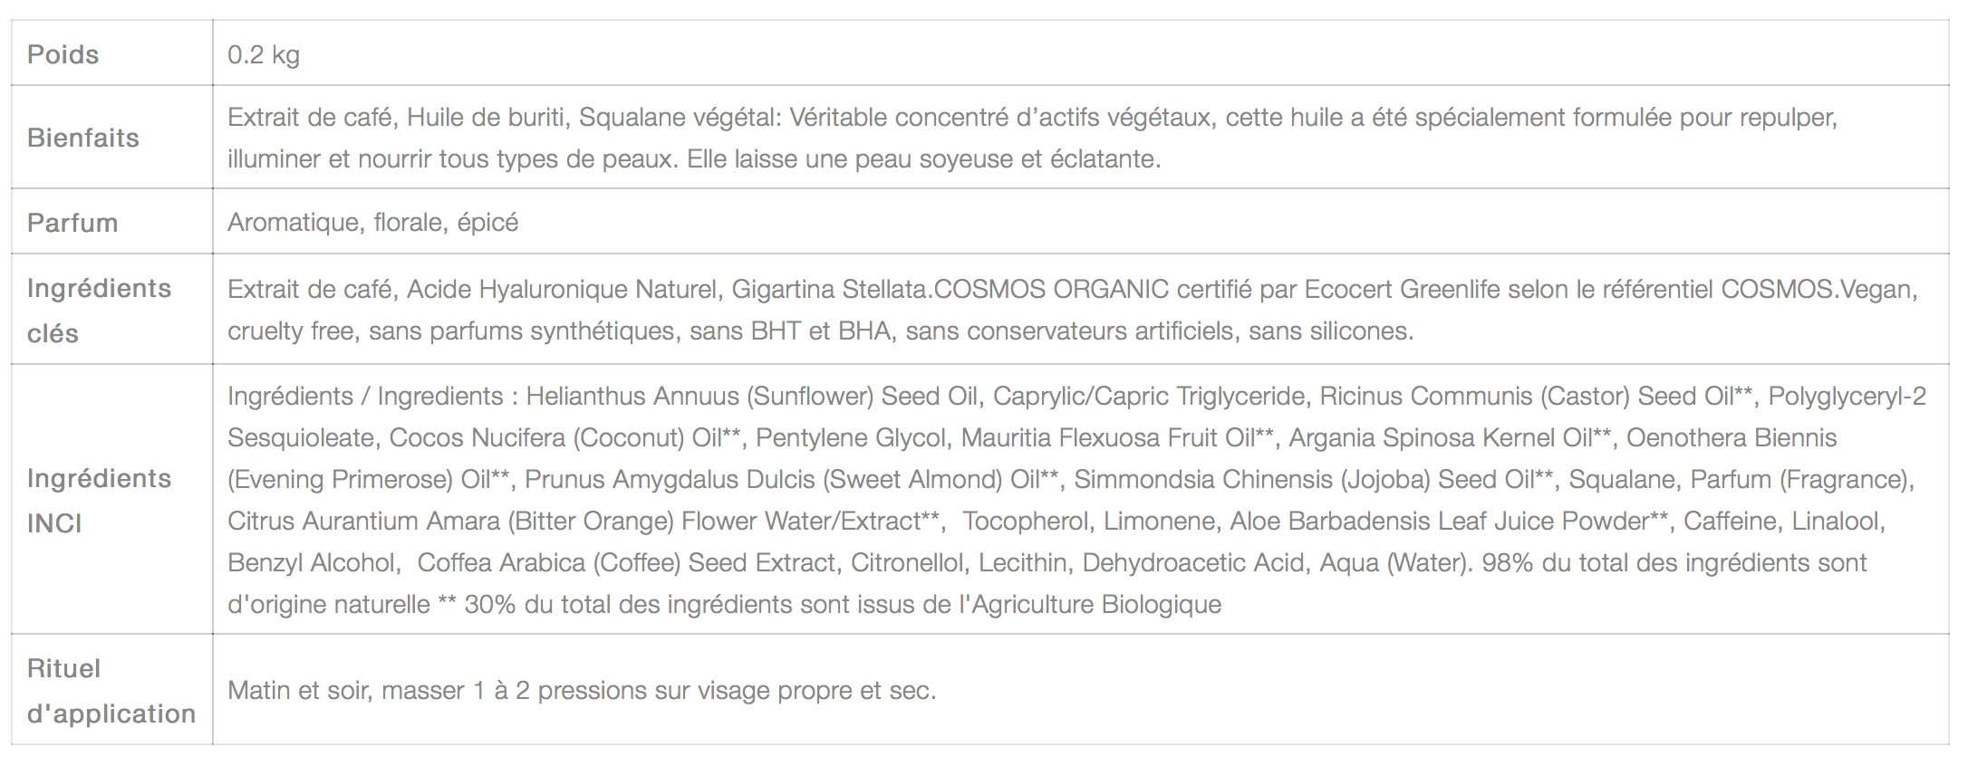Select the Parfum row label
The height and width of the screenshot is (766, 1968).
click(72, 223)
